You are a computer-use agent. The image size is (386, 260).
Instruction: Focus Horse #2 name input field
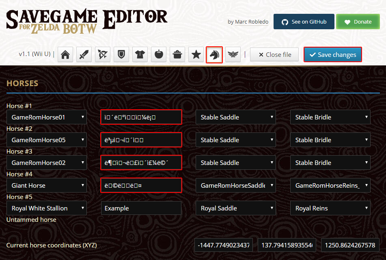(x=141, y=140)
